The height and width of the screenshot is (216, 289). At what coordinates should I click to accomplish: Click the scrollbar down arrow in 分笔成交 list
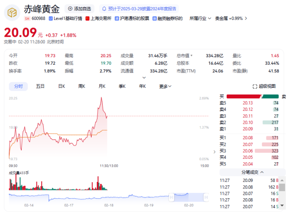tap(282, 205)
